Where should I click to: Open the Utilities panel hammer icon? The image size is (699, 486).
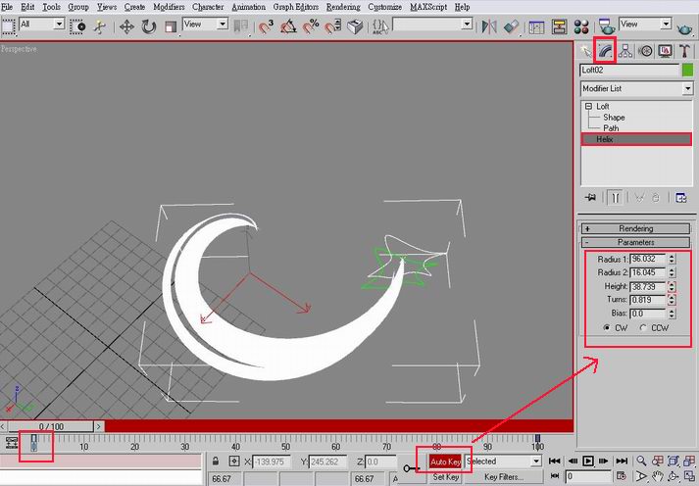click(684, 51)
